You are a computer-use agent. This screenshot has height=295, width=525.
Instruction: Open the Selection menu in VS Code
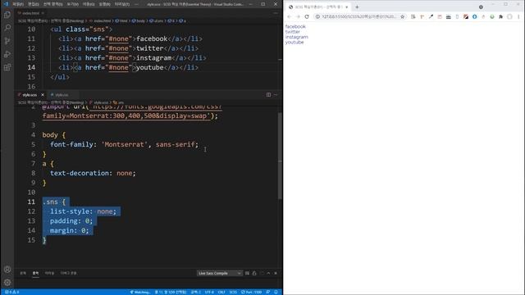pos(52,4)
